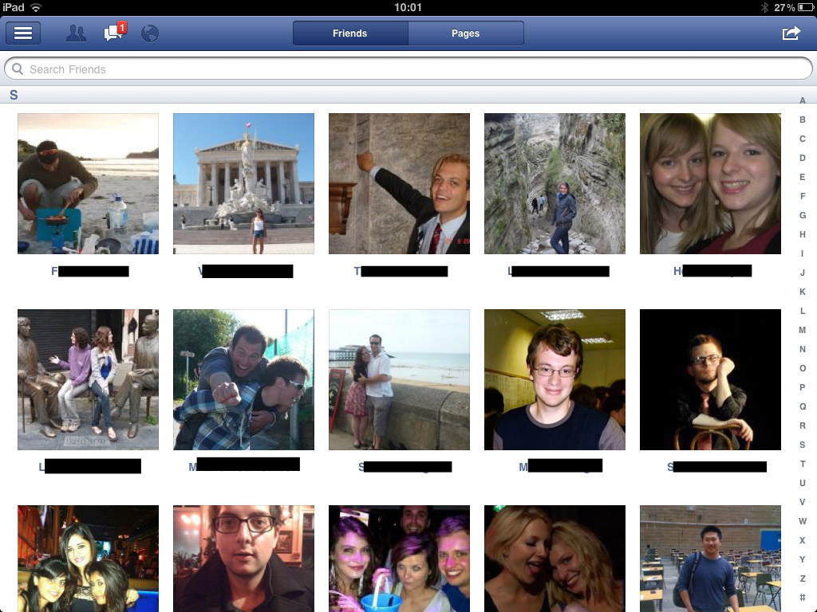The width and height of the screenshot is (817, 612).
Task: Switch to the Friends tab
Action: (350, 33)
